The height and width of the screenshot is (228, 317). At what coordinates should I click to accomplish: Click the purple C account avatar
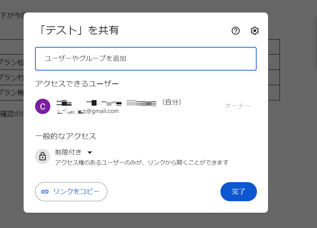[x=43, y=106]
